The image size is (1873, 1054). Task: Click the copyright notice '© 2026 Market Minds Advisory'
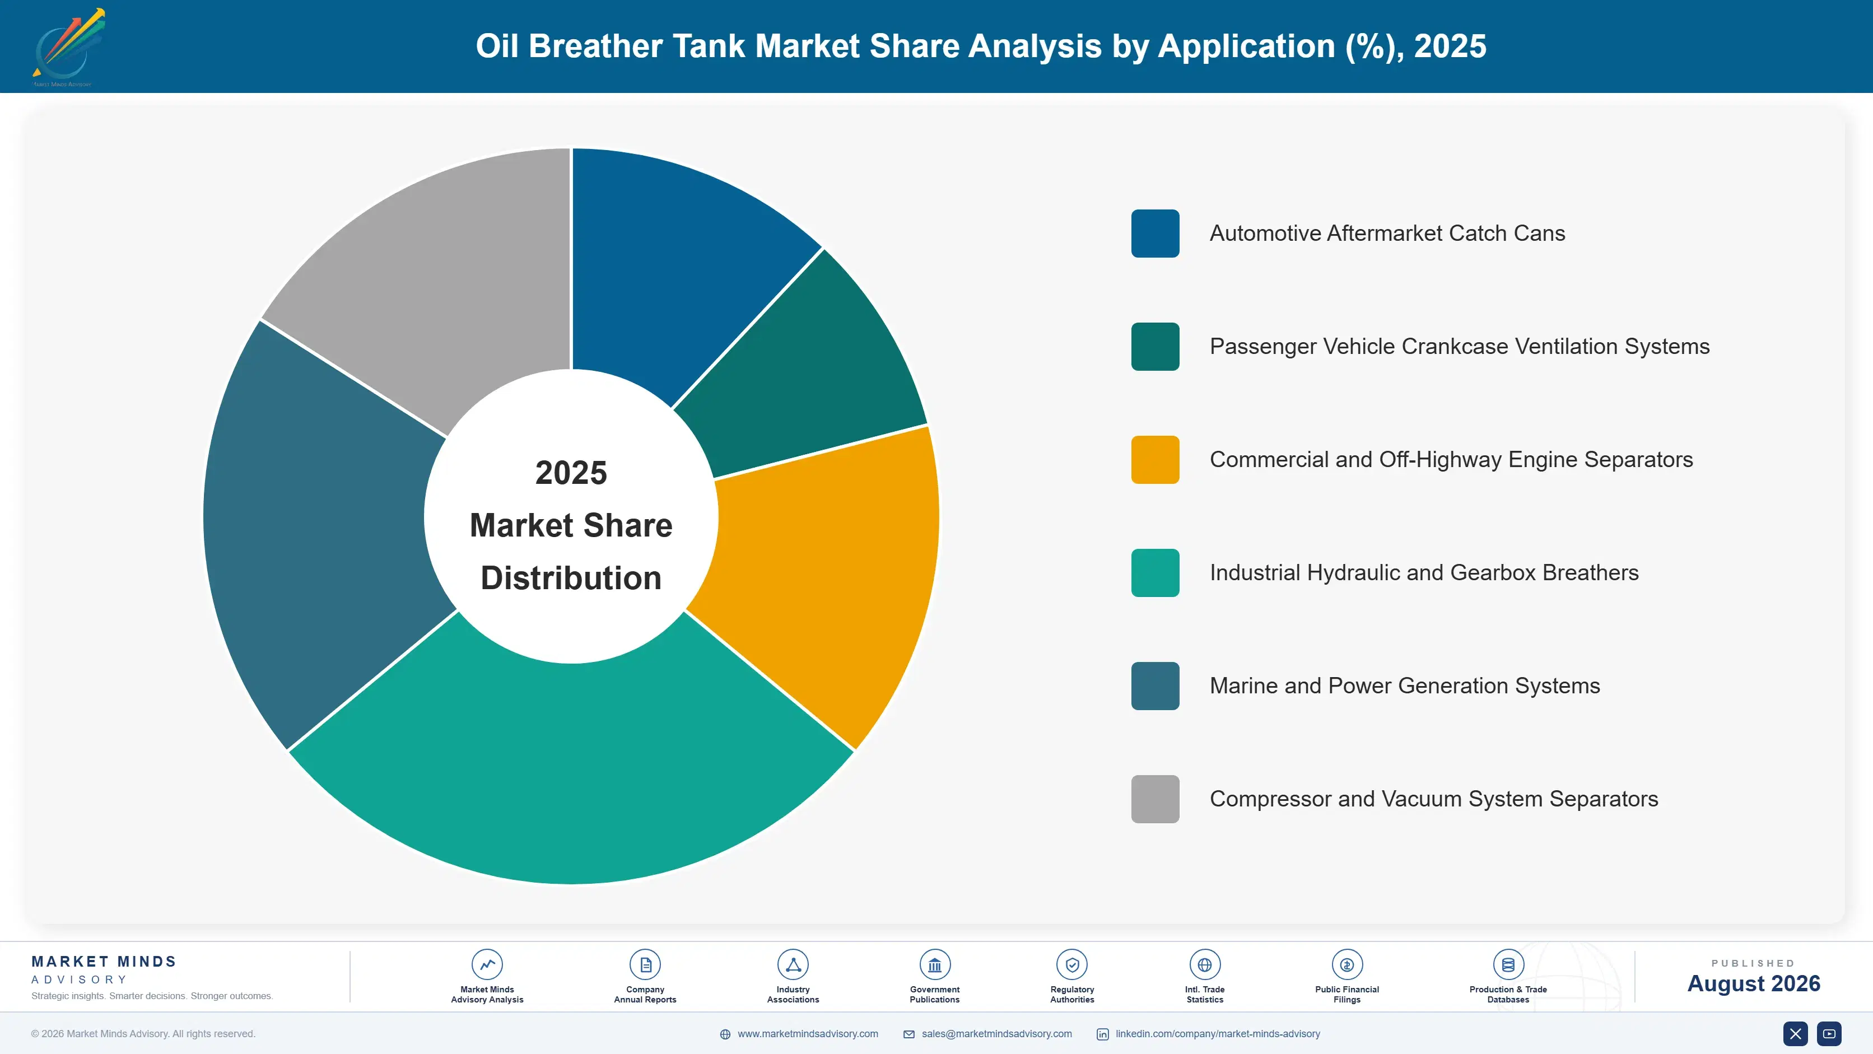(143, 1034)
